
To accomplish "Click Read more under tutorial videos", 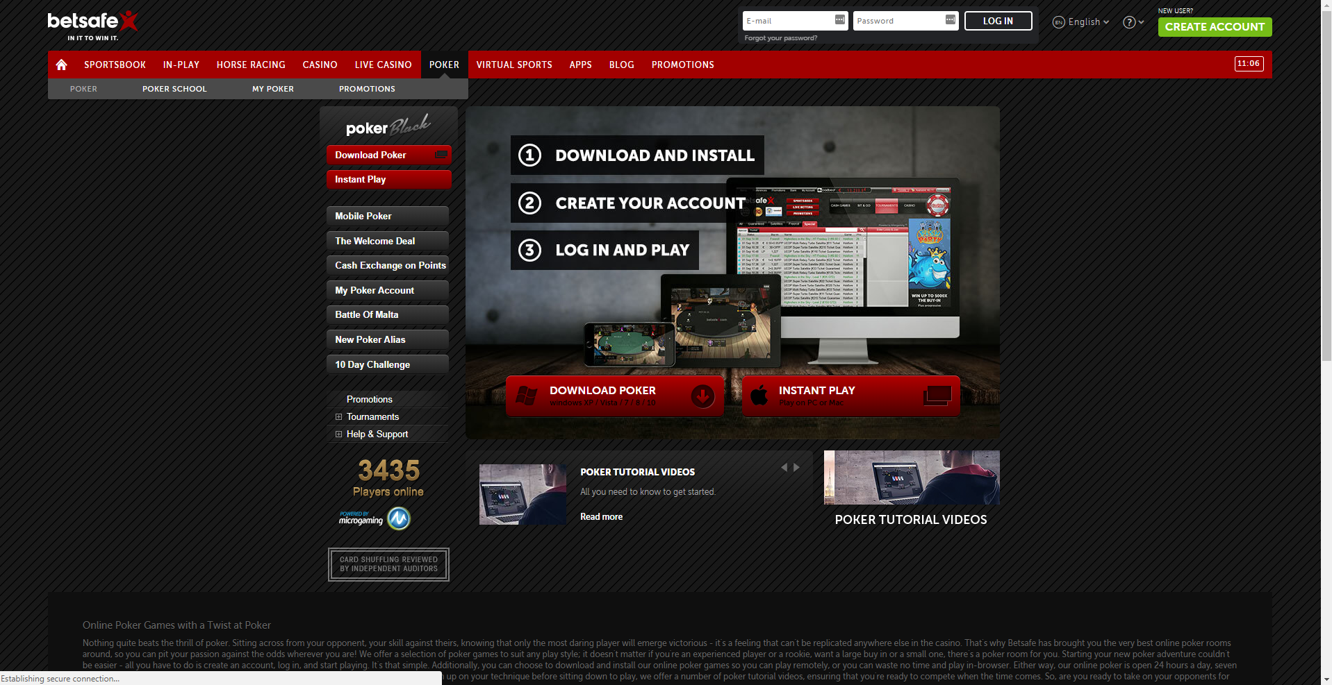I will (x=601, y=516).
